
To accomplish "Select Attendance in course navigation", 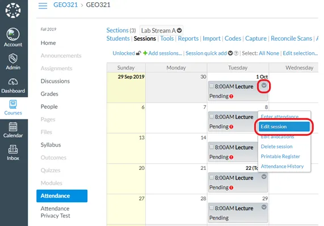I will 62,196.
